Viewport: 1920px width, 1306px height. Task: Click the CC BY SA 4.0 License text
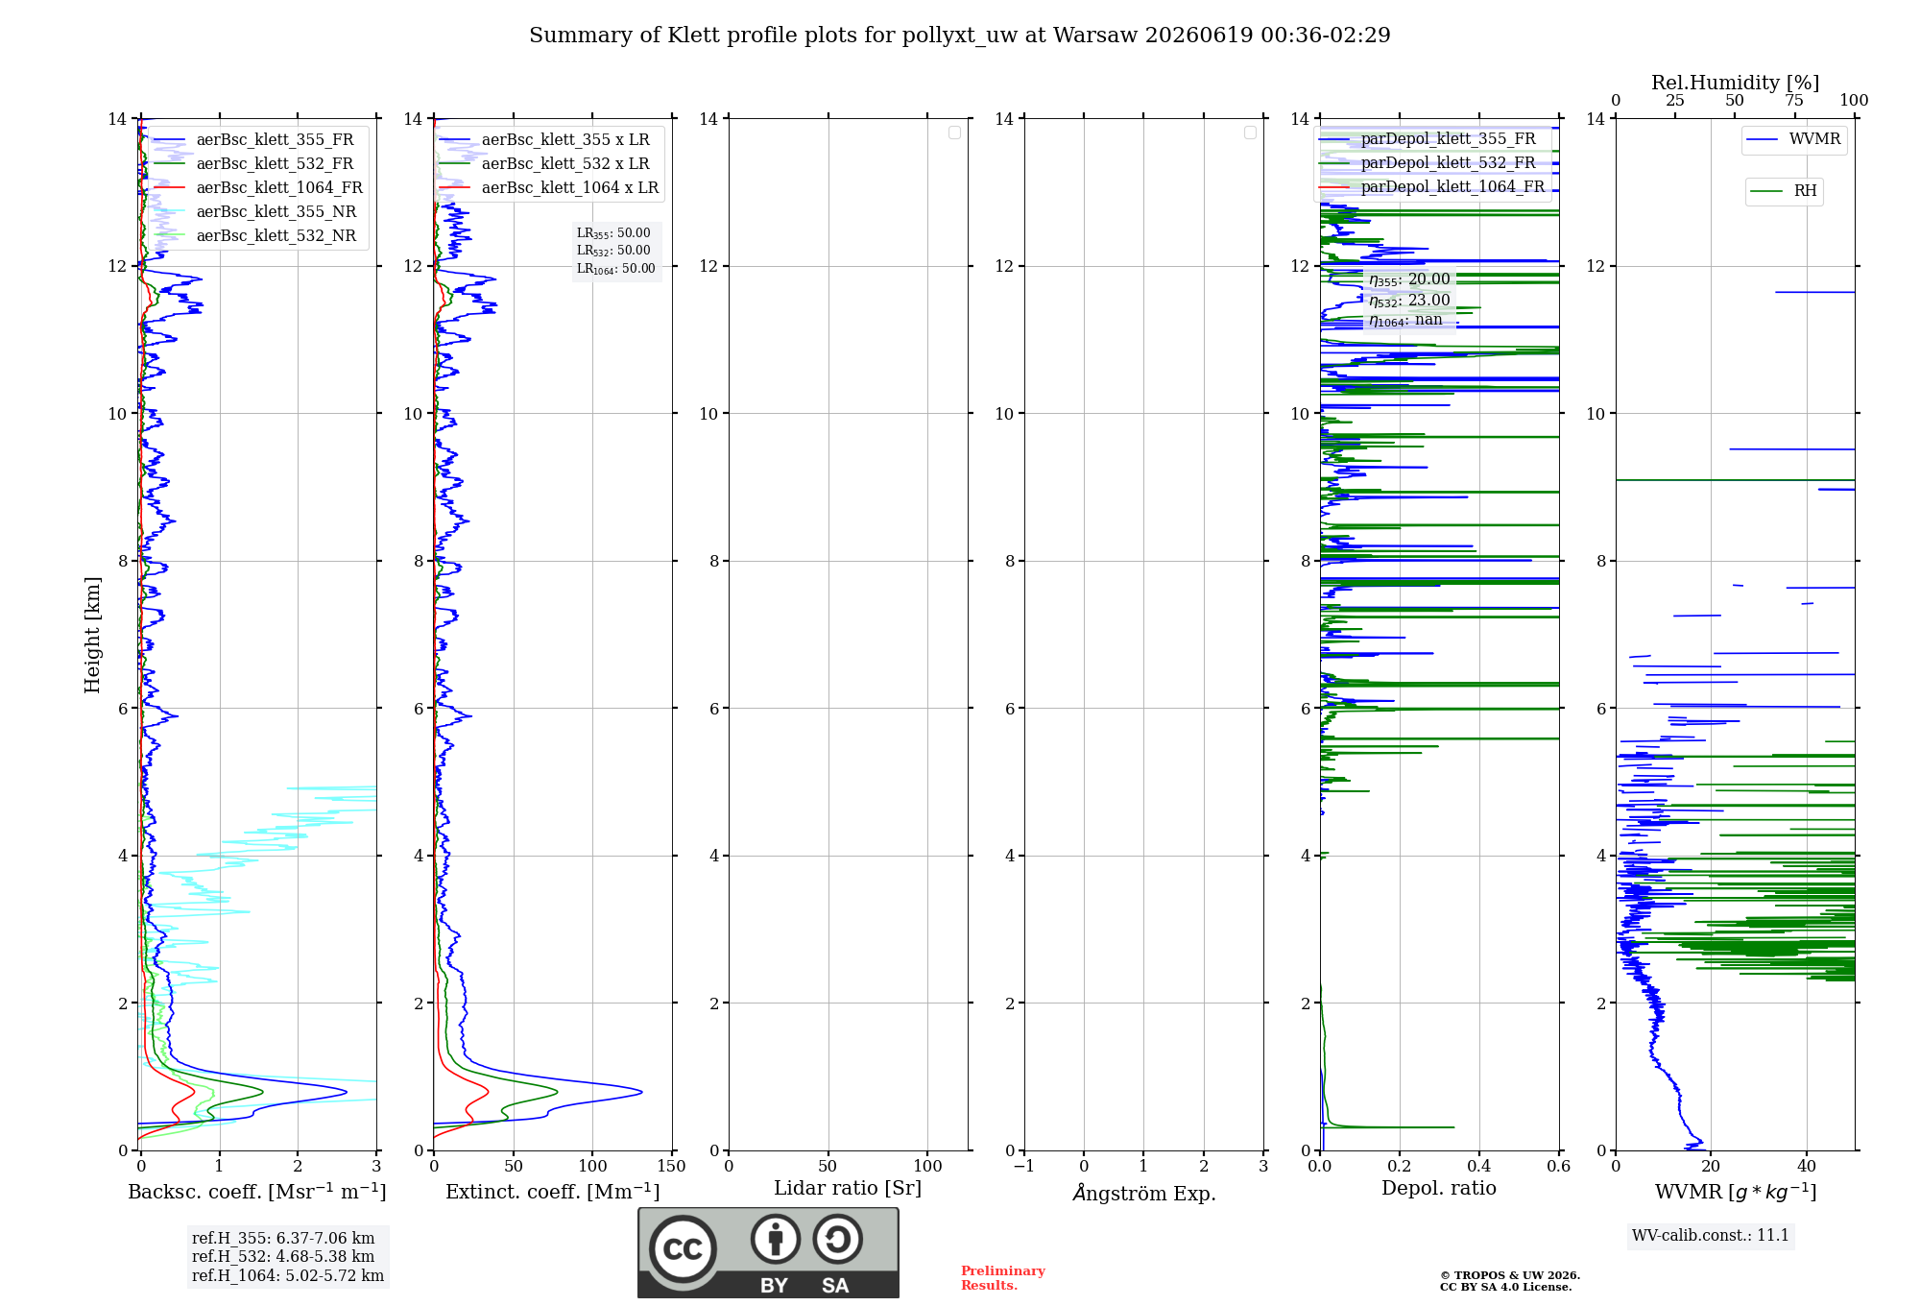(1505, 1288)
